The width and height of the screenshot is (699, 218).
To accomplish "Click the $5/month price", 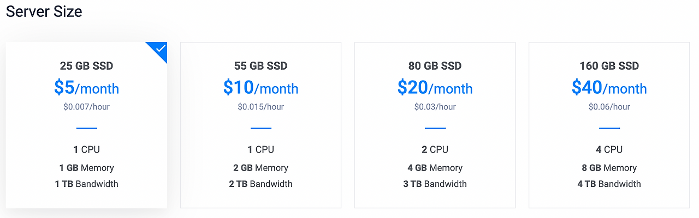I will [86, 88].
